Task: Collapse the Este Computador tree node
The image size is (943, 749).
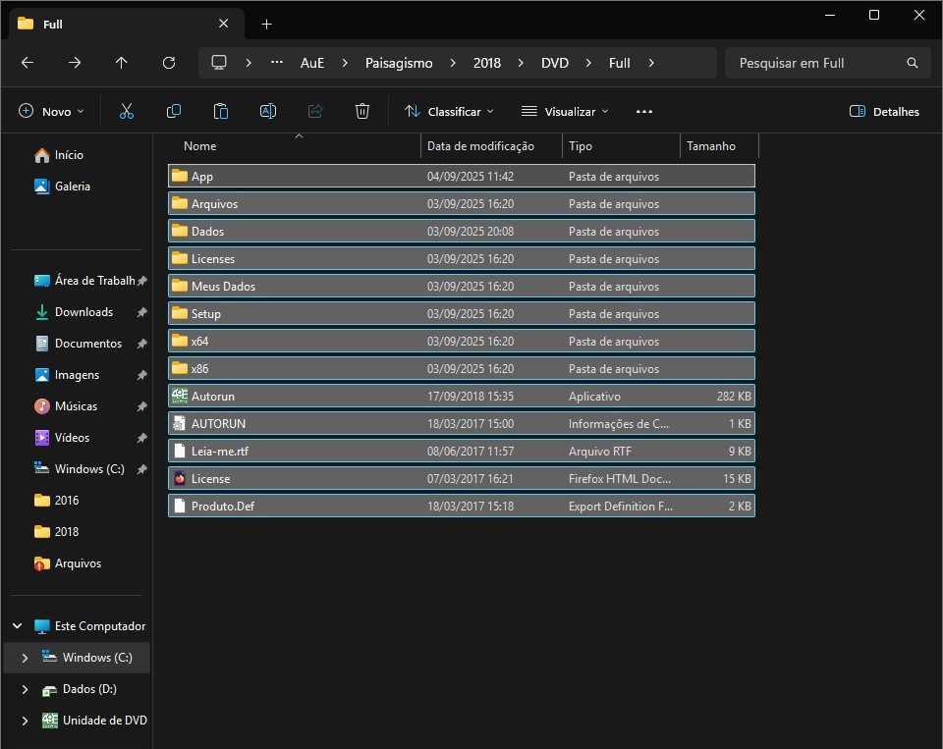Action: 17,626
